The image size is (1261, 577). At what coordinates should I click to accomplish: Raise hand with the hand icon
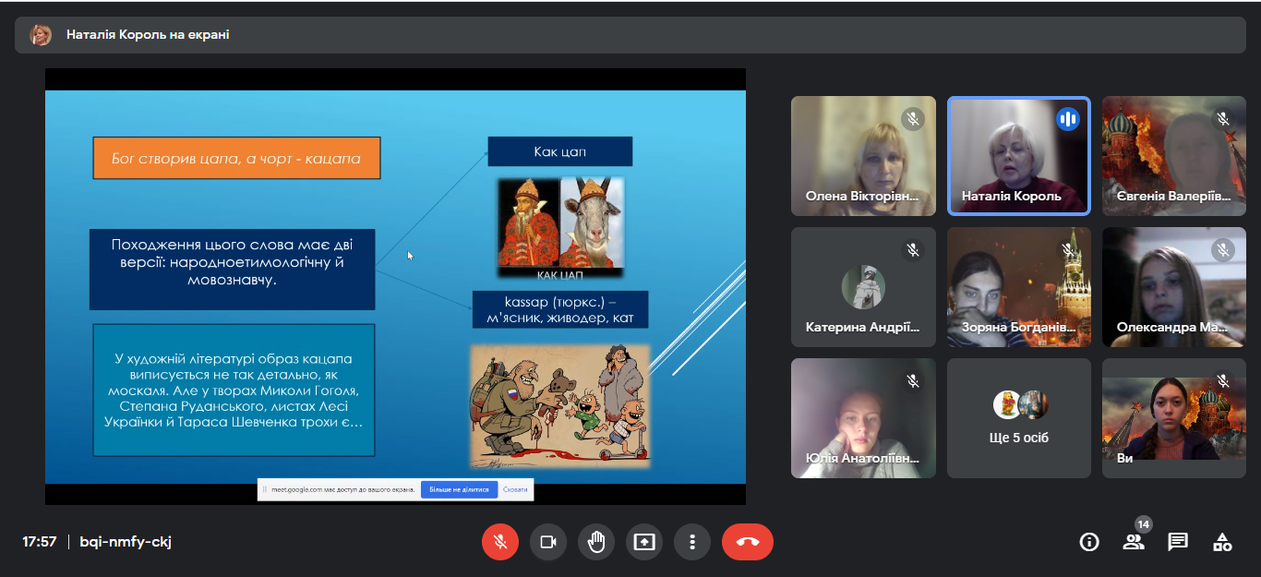596,542
